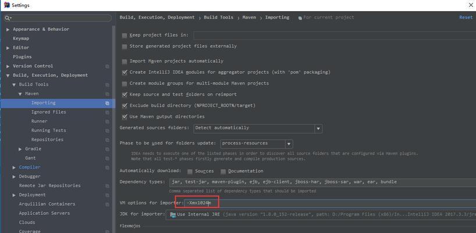Expand the Appearance & Behavior node
This screenshot has width=476, height=233.
8,30
